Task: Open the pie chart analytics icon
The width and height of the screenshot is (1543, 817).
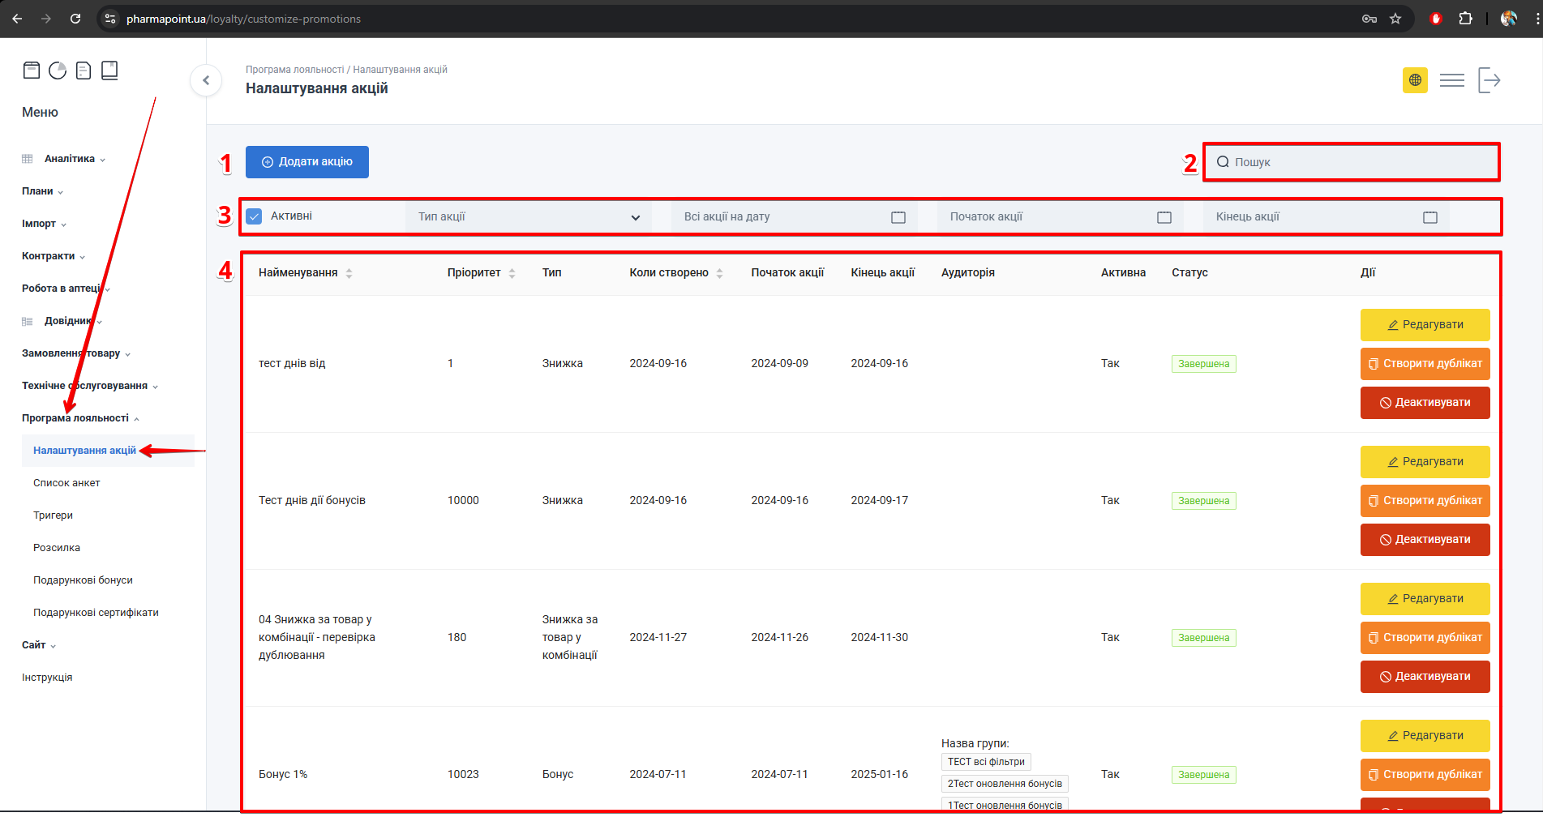Action: [x=58, y=71]
